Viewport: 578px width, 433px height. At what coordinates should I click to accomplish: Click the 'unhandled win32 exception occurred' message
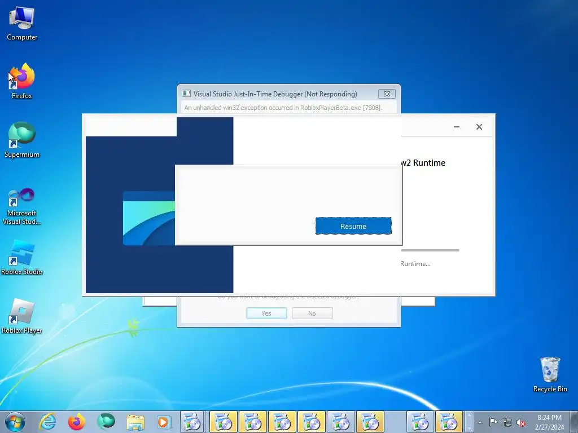[283, 108]
